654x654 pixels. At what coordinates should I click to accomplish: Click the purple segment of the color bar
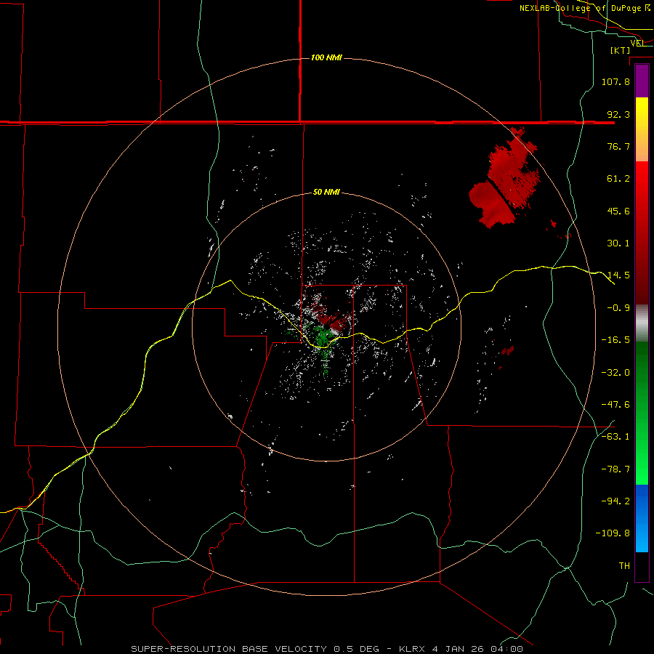click(x=642, y=81)
